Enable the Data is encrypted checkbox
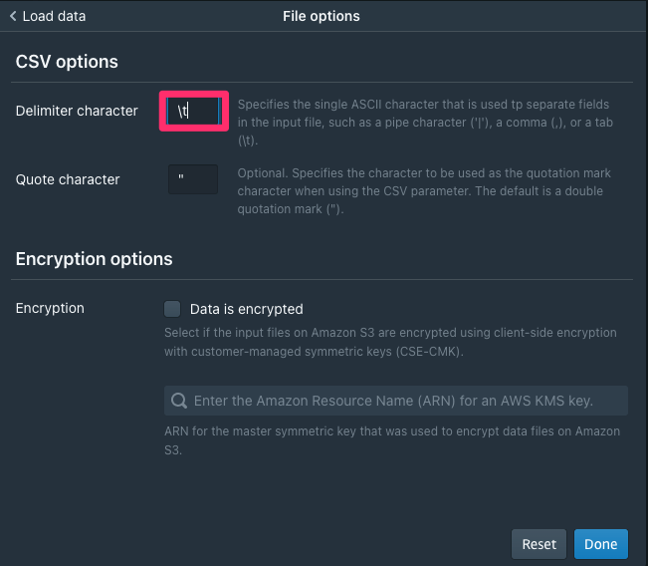Screen dimensions: 648x566 (172, 309)
